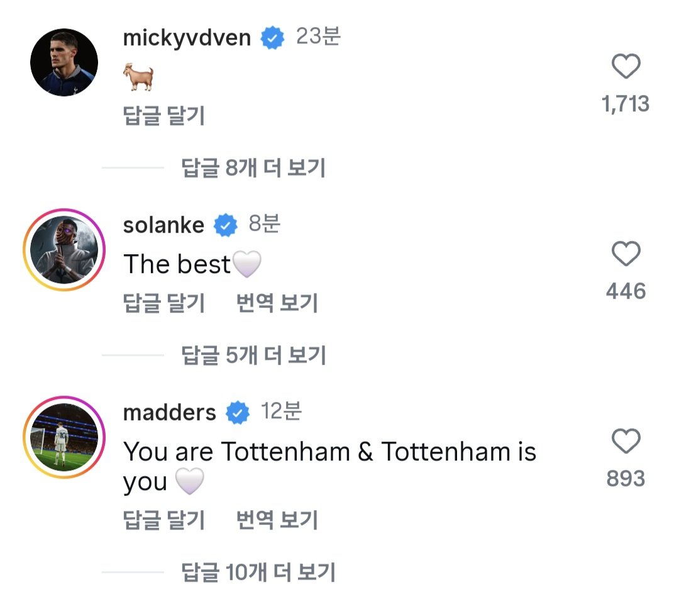679x602 pixels.
Task: Click mickyvdven's verified badge
Action: pyautogui.click(x=272, y=38)
